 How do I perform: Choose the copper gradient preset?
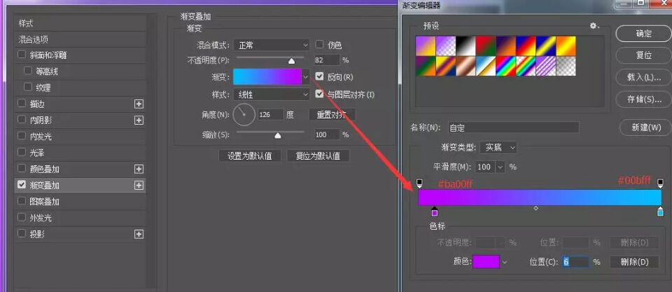[x=465, y=66]
